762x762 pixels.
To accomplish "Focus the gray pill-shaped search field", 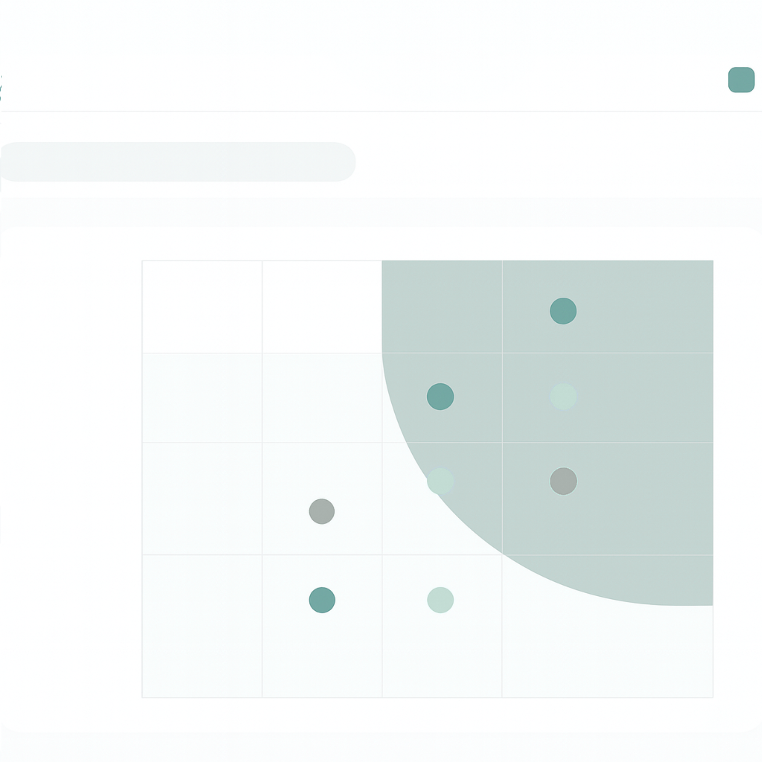I will click(178, 162).
